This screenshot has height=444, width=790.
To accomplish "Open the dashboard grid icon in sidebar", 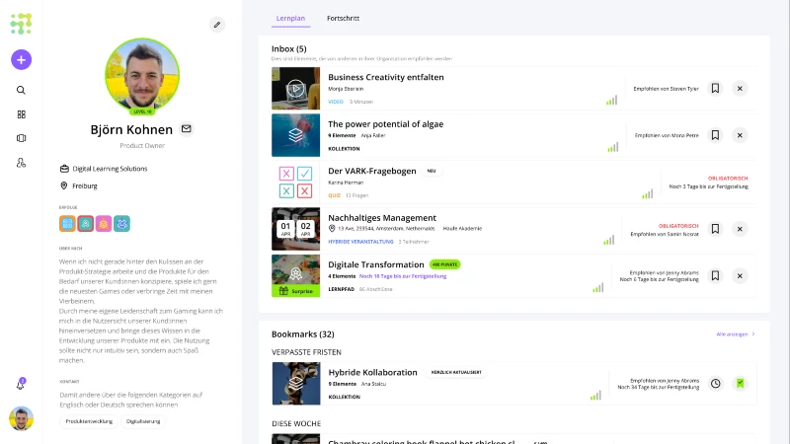I will click(x=21, y=114).
